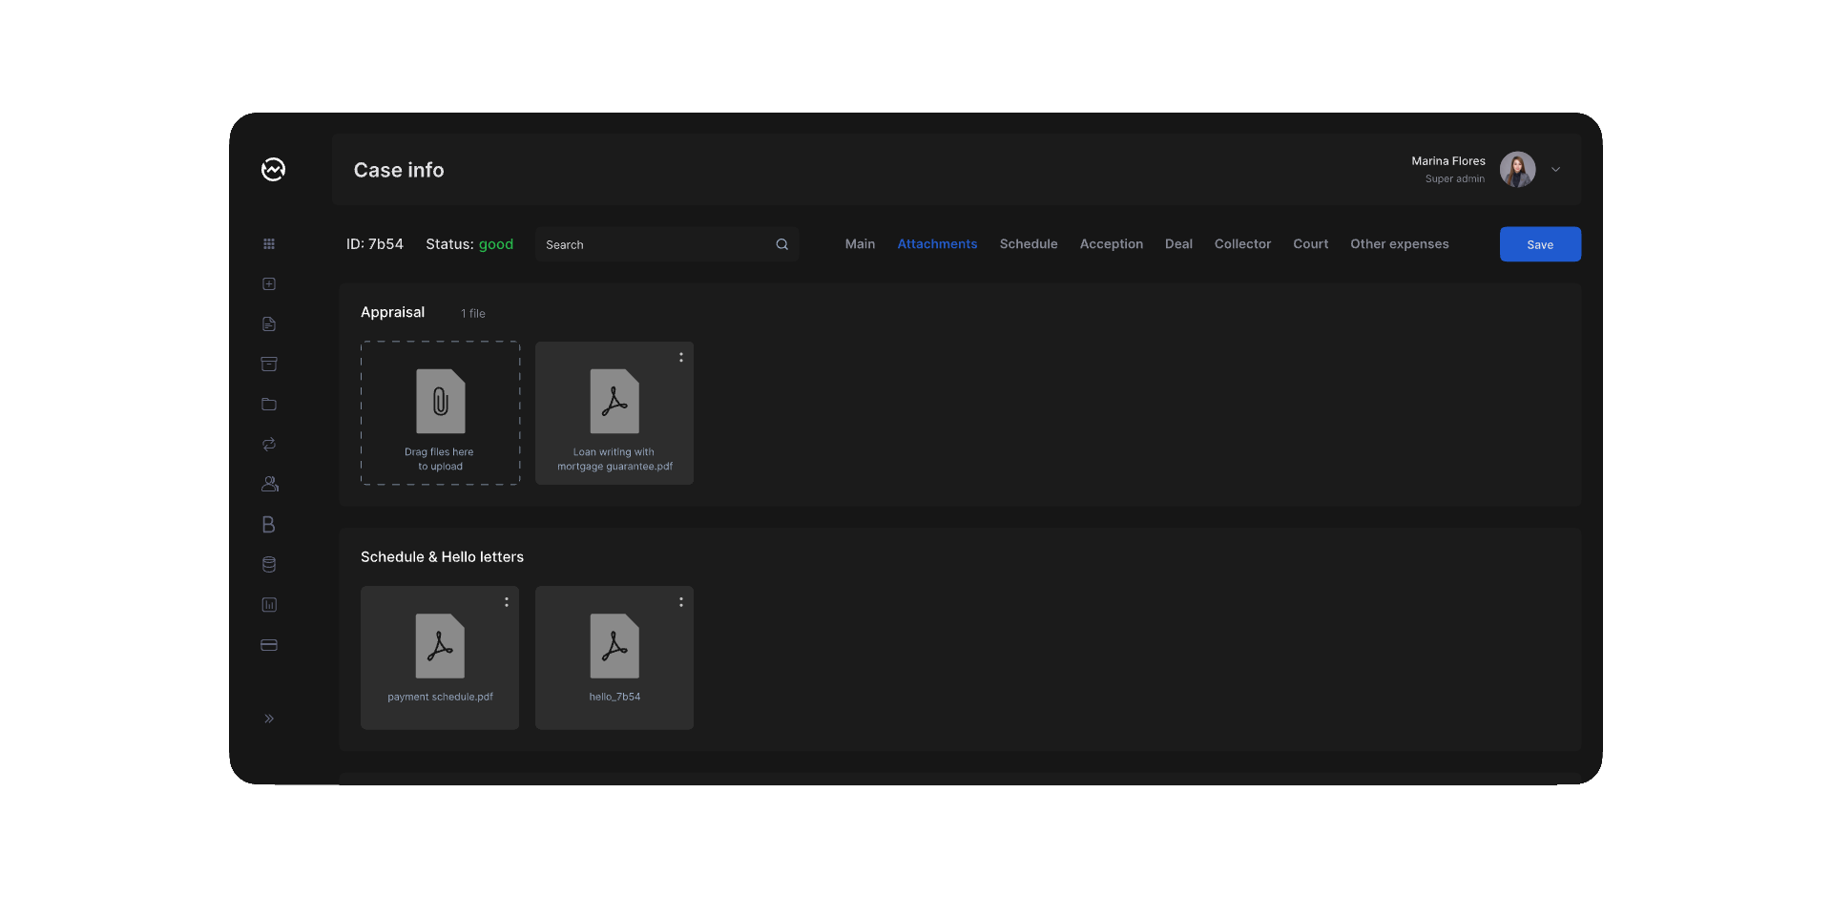The image size is (1832, 897).
Task: Expand the sidebar with double chevron
Action: [269, 719]
